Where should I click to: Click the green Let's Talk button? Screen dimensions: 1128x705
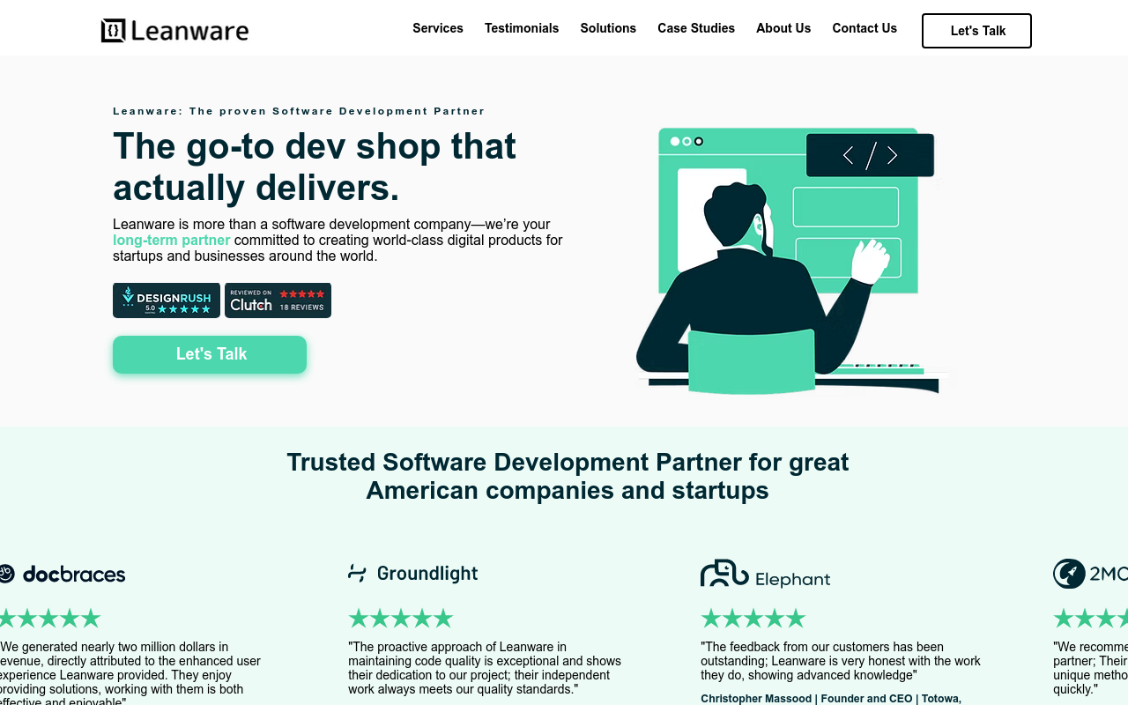(x=210, y=354)
